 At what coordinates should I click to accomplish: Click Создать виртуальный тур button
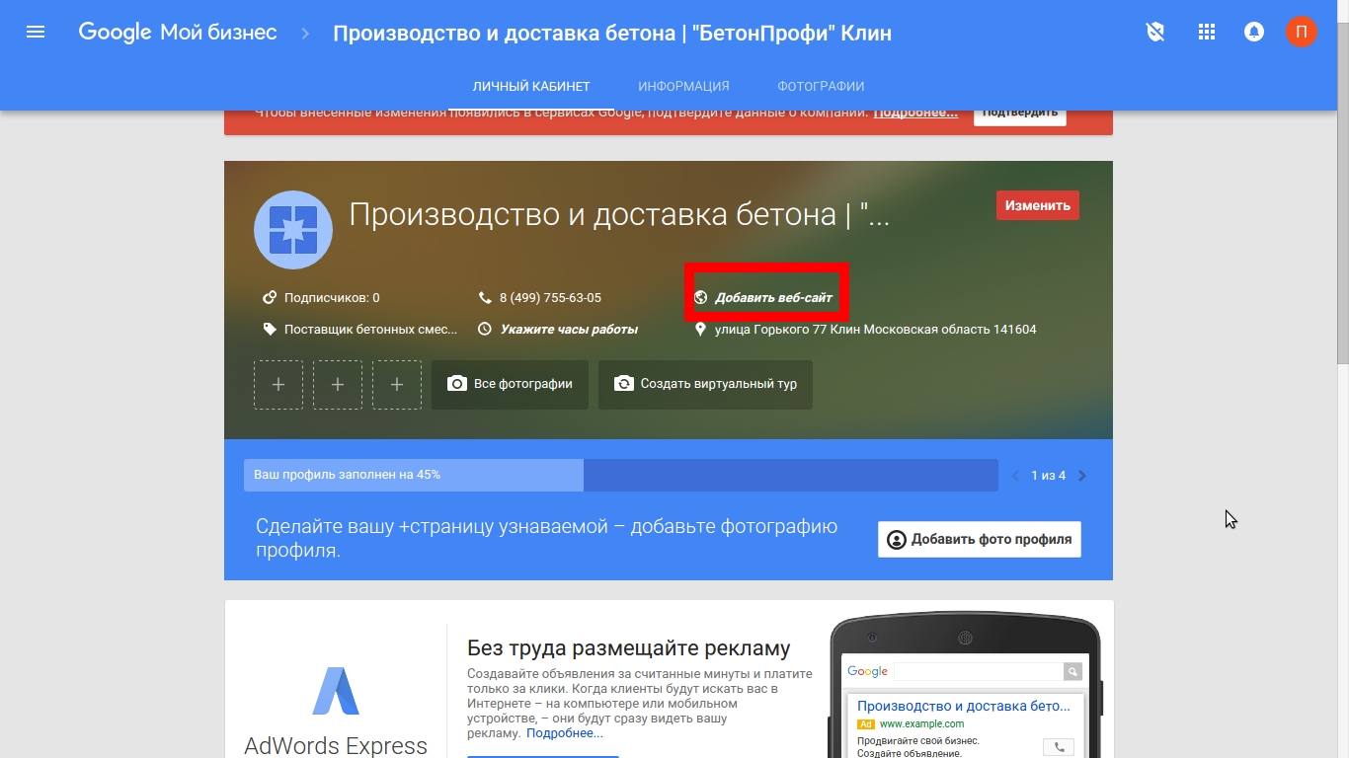pyautogui.click(x=705, y=385)
